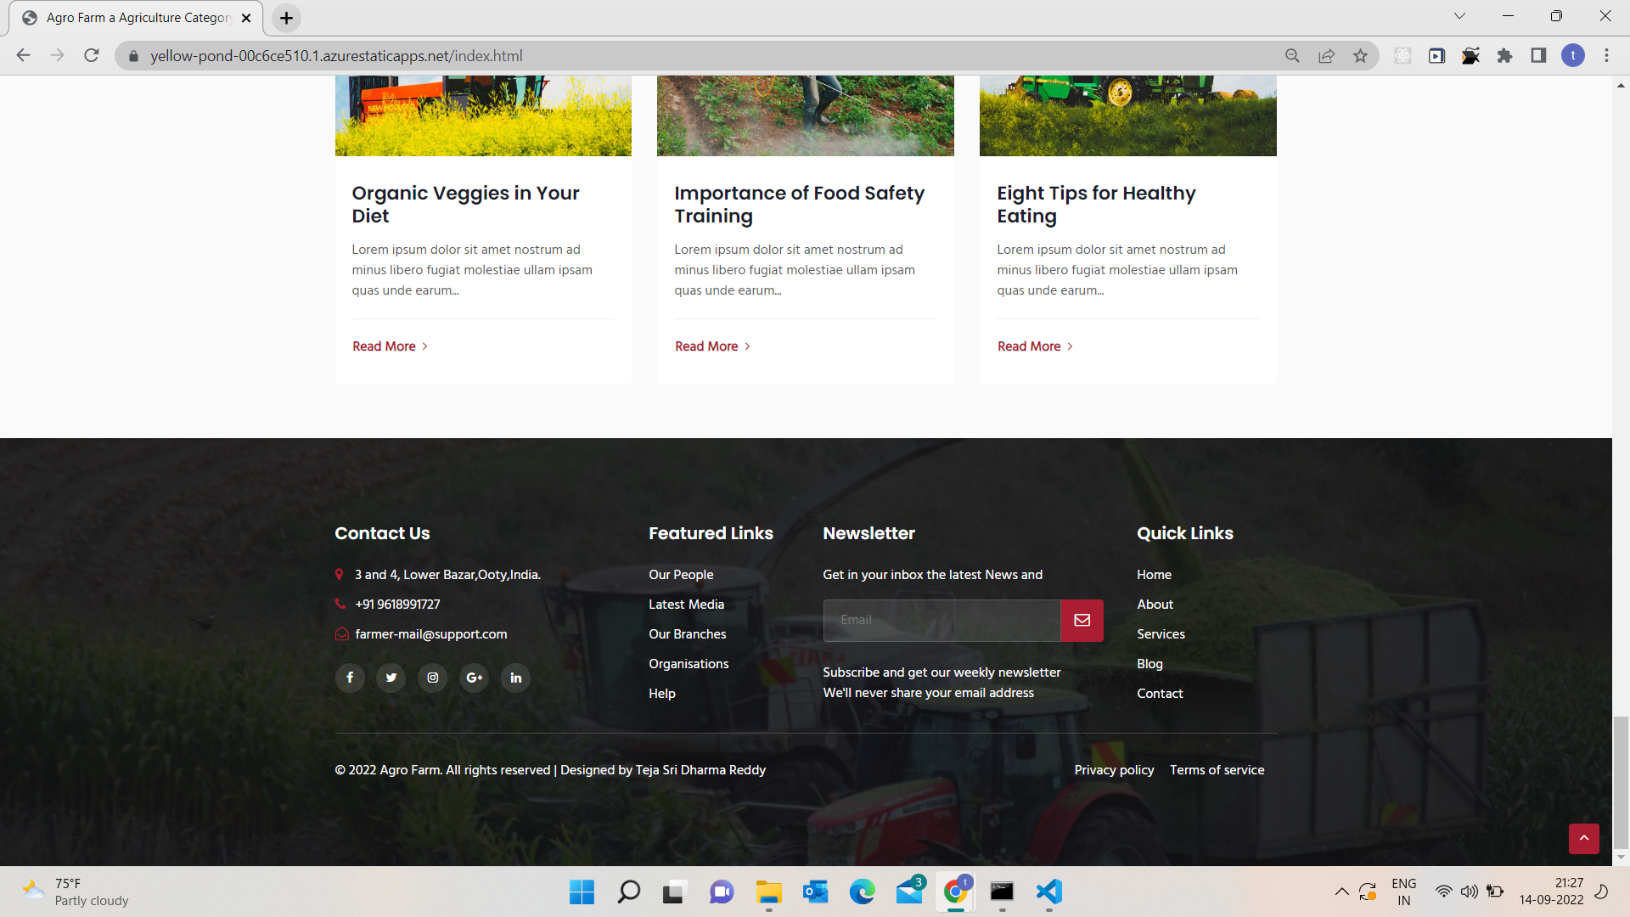Open clock and date in system tray
Screen dimensions: 1630x917
1551,892
